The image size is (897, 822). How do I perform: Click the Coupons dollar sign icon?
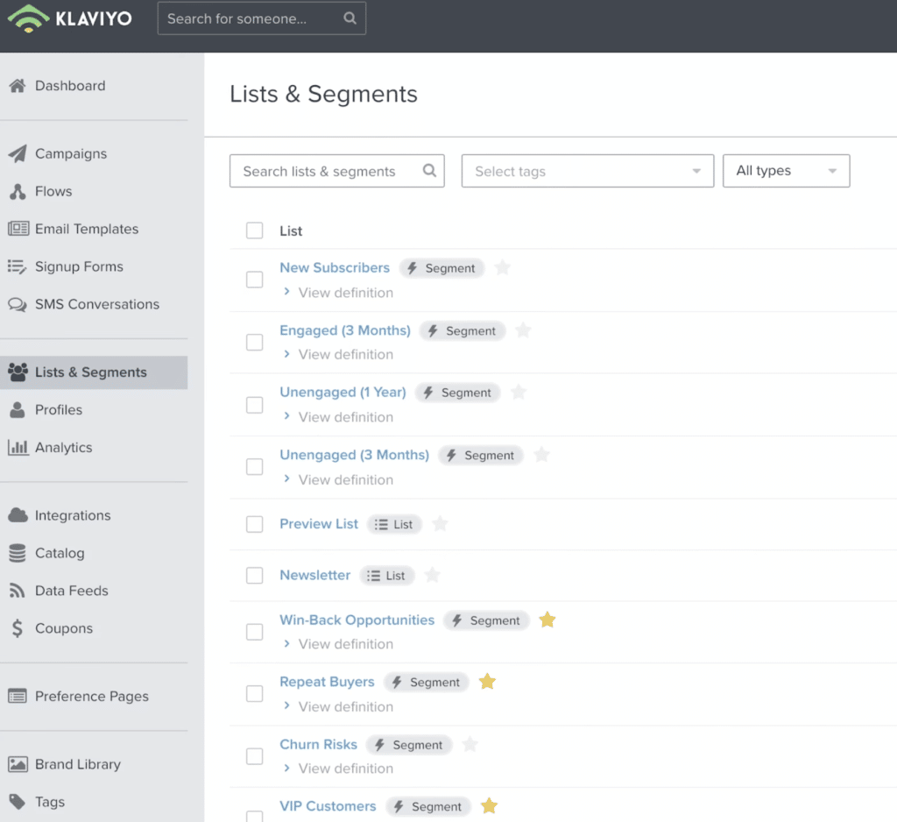pyautogui.click(x=17, y=628)
